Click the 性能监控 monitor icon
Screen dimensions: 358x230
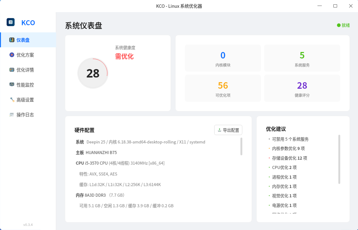12,85
